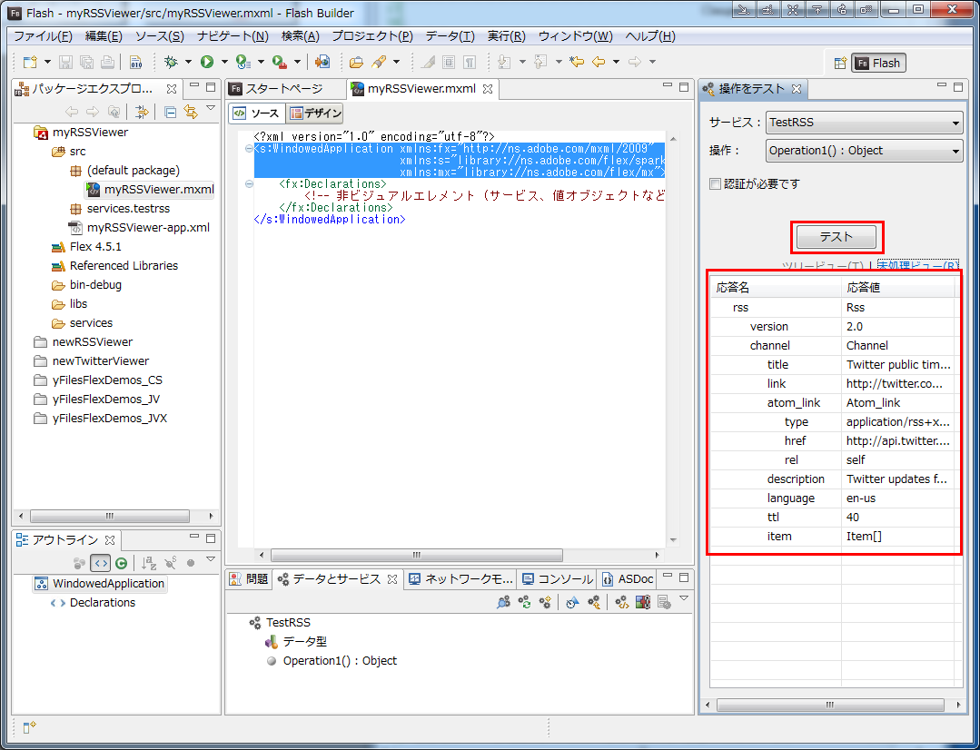The image size is (980, 750).
Task: Switch to the スタートページ tab
Action: coord(284,89)
